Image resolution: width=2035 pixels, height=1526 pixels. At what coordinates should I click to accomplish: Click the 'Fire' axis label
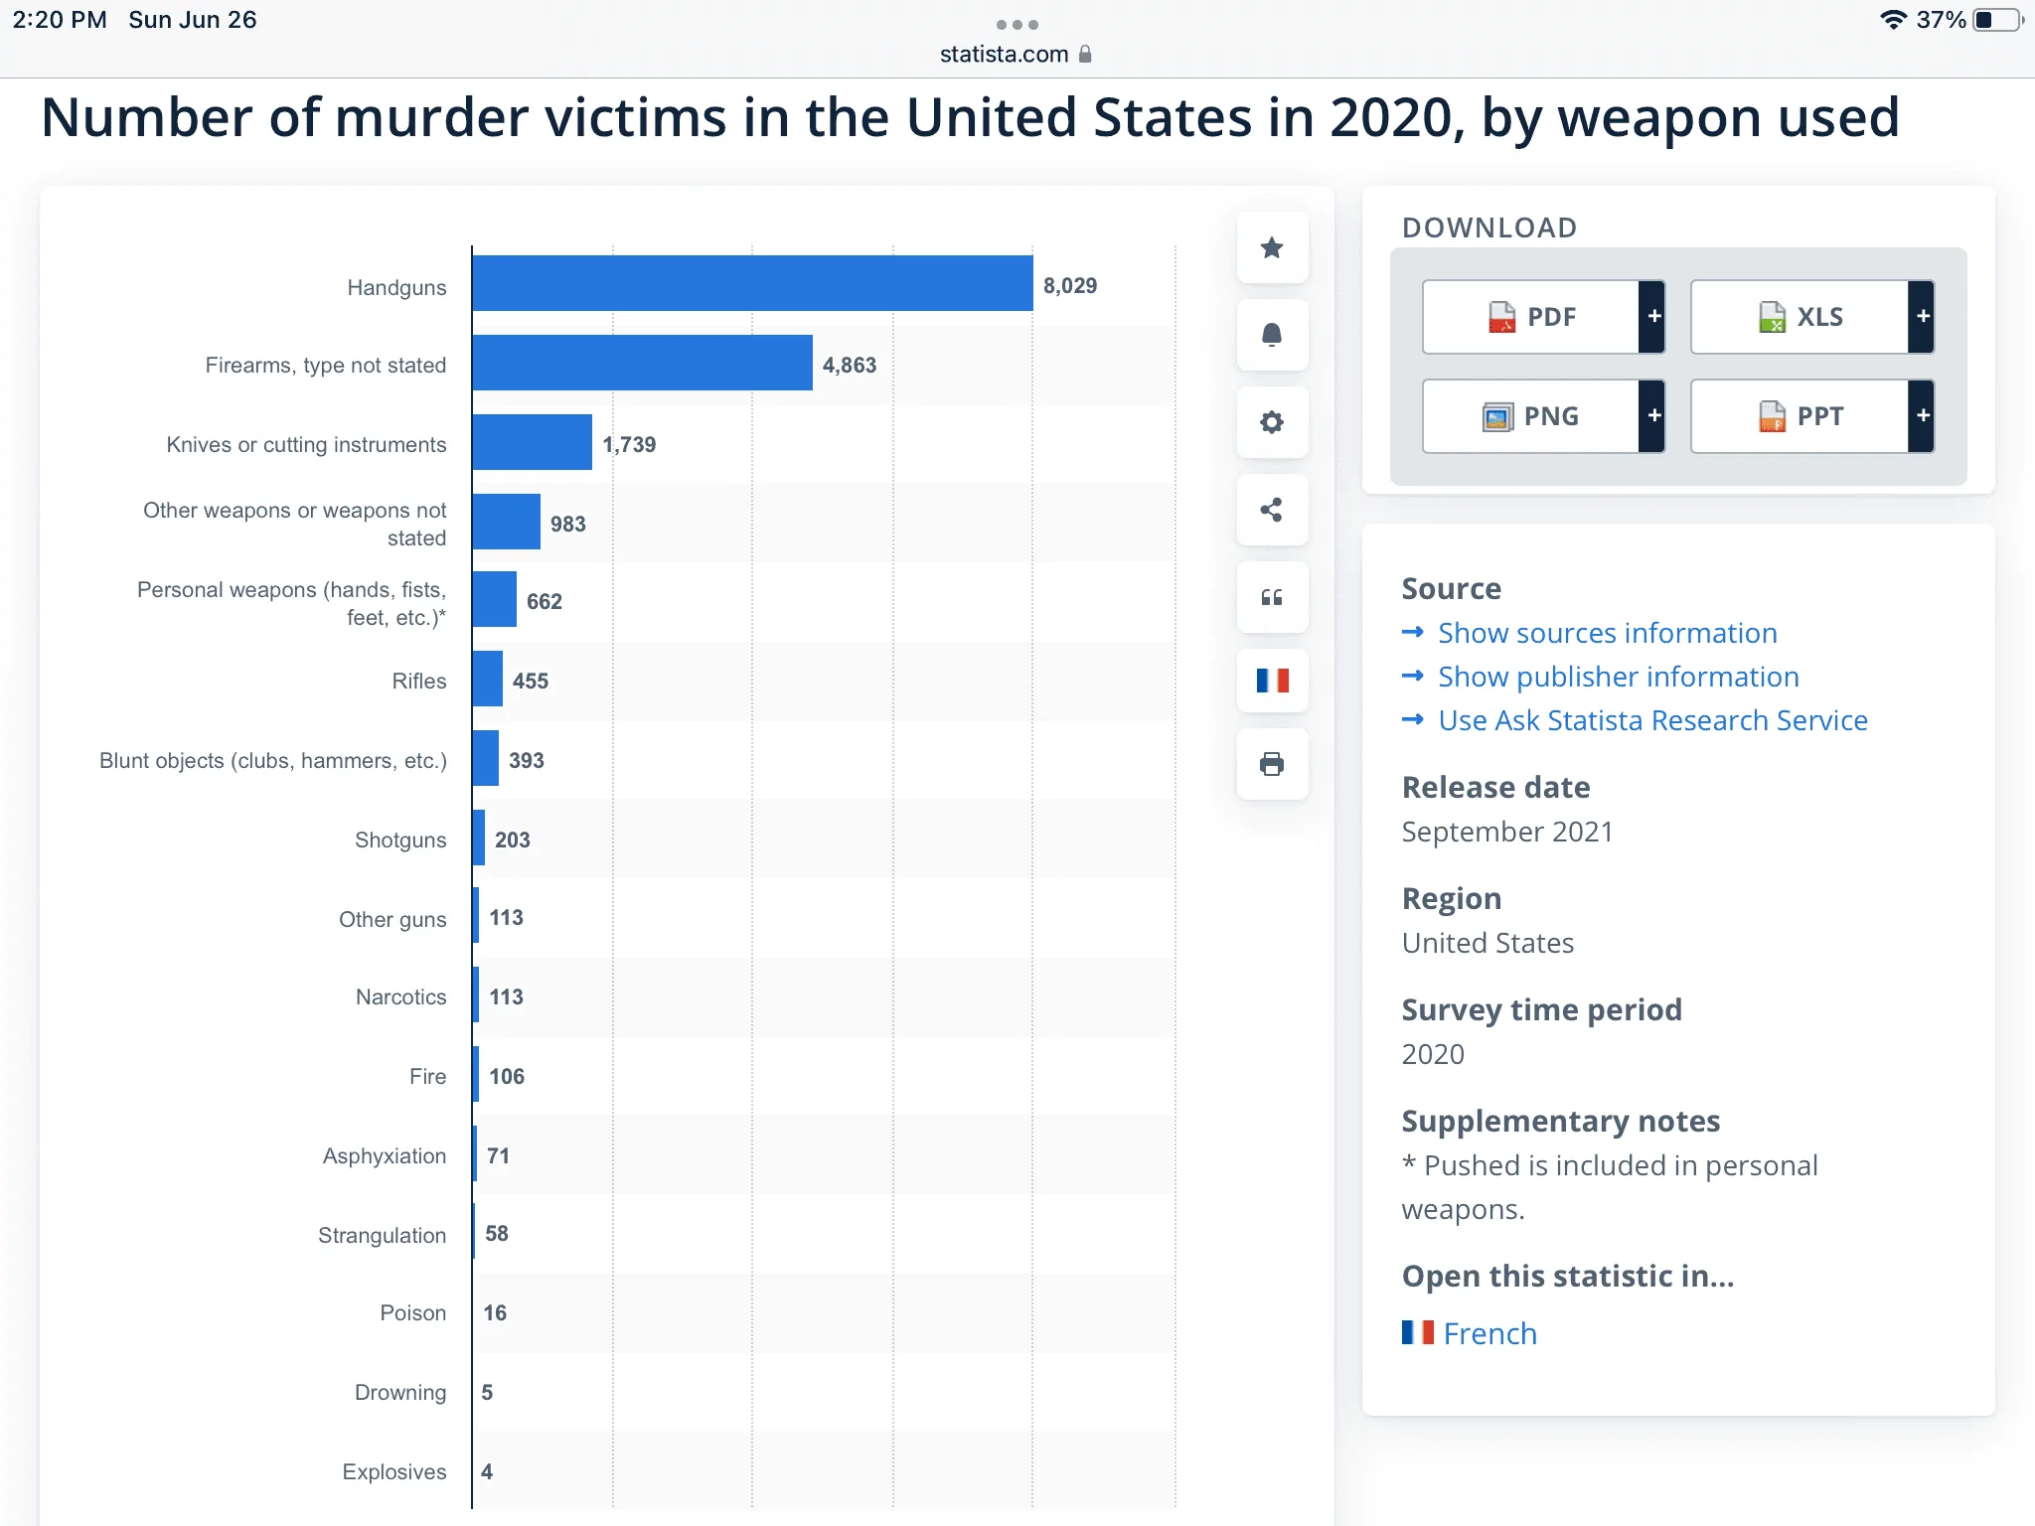pos(428,1076)
